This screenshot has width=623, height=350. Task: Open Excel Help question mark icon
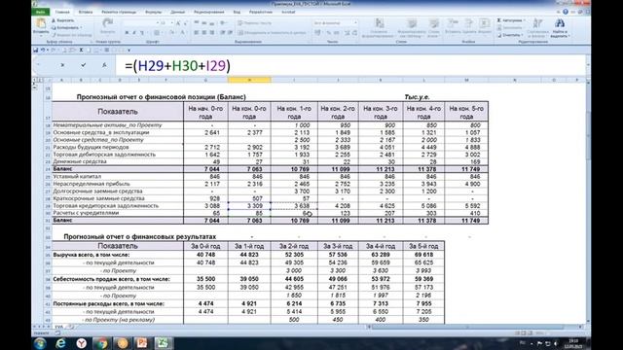566,12
